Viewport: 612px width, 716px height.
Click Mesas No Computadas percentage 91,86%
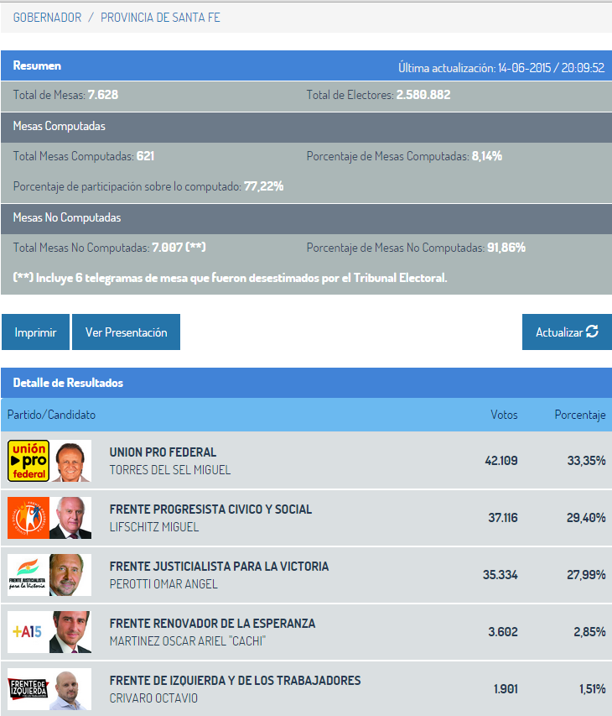pyautogui.click(x=506, y=248)
